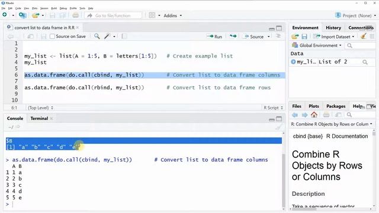Viewport: 379px width, 213px height.
Task: Click the environment search field
Action: (x=361, y=46)
